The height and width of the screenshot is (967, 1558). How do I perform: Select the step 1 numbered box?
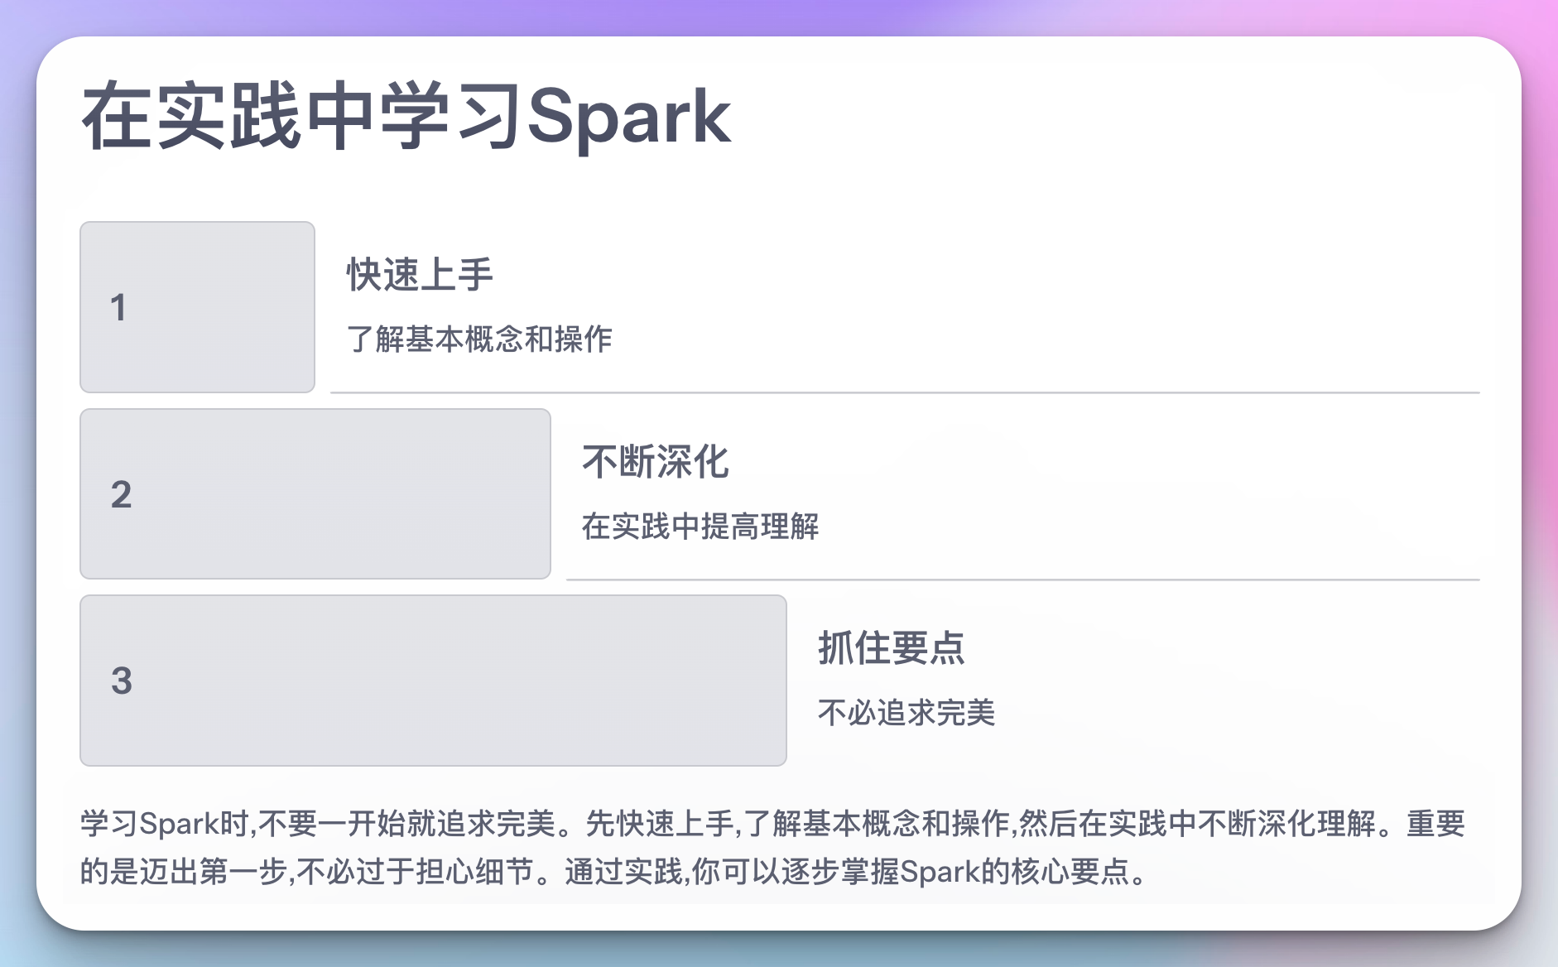[x=197, y=307]
